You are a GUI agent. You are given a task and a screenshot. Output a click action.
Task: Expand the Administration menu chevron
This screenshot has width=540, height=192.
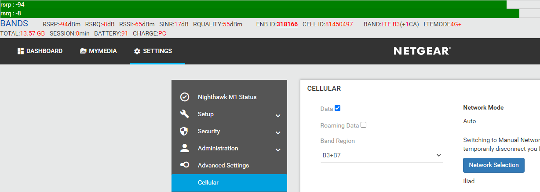(278, 150)
